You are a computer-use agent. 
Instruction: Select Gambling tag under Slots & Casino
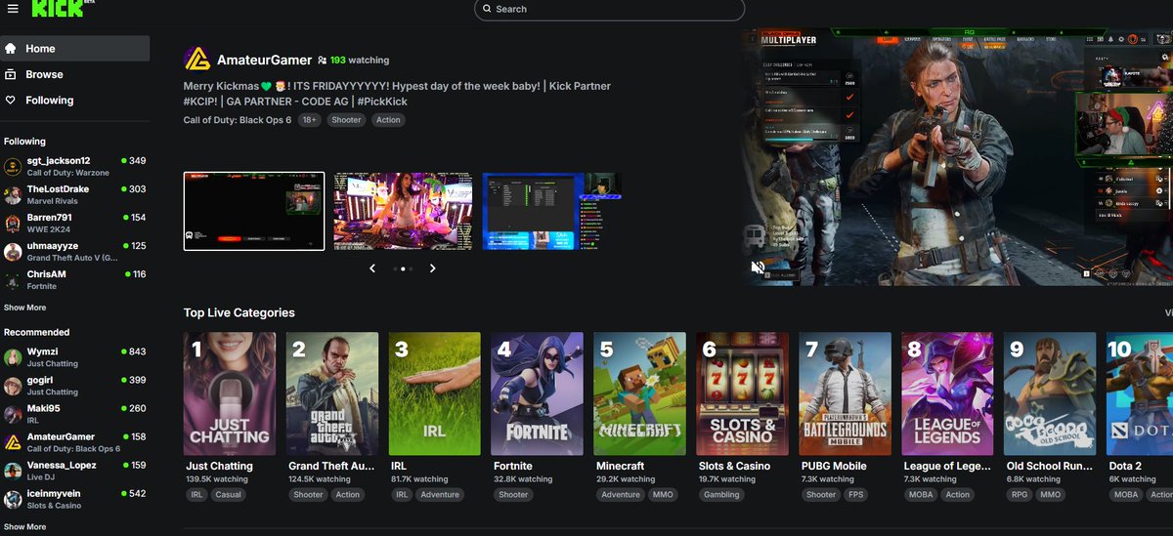tap(721, 495)
